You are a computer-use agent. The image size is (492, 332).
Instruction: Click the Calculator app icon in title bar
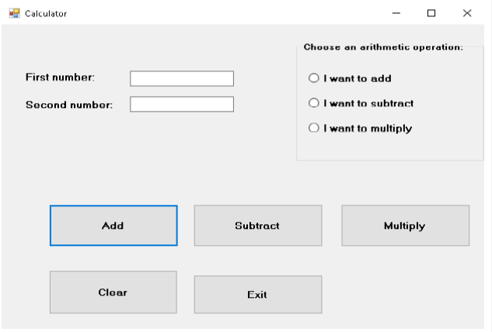(x=15, y=13)
